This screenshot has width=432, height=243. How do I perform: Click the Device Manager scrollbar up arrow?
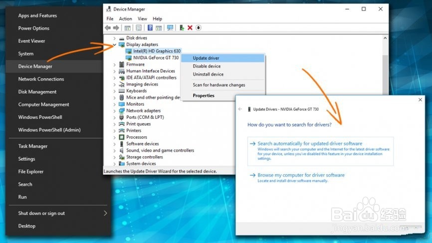[x=385, y=38]
